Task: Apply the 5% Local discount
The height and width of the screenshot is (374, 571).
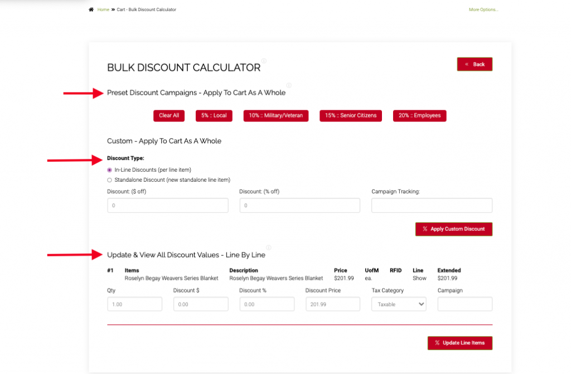Action: (214, 115)
